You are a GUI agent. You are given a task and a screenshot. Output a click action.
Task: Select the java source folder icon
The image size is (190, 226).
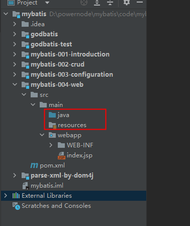click(x=52, y=115)
